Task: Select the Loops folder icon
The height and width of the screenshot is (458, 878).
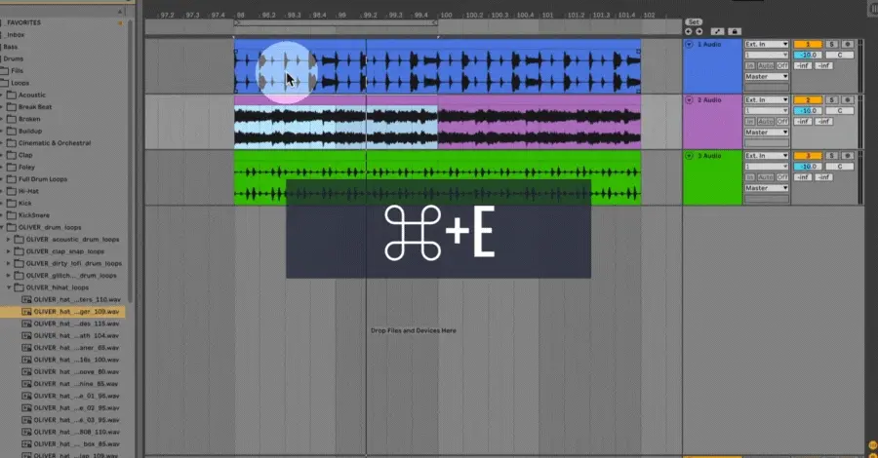Action: coord(5,83)
